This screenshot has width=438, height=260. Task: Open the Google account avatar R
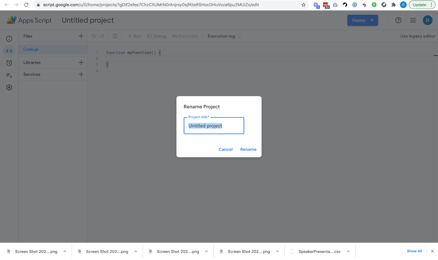[x=428, y=20]
